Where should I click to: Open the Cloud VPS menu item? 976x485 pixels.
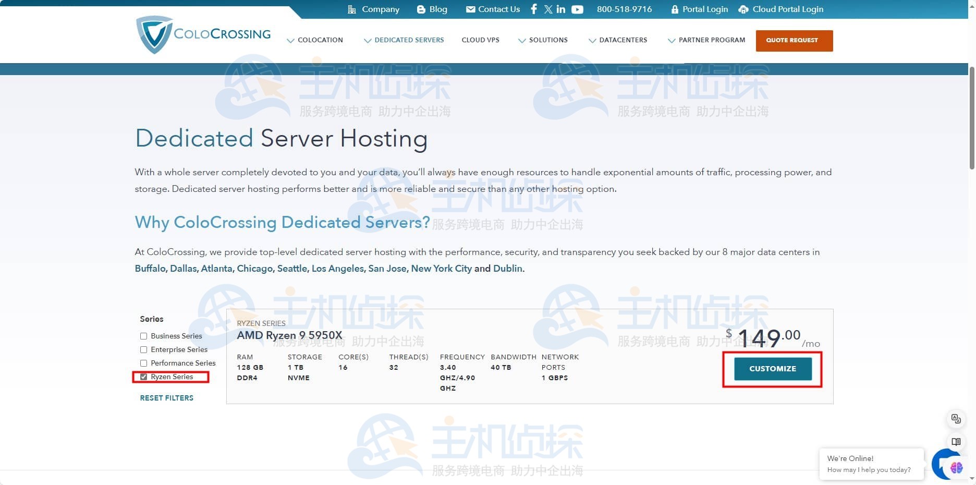coord(480,40)
